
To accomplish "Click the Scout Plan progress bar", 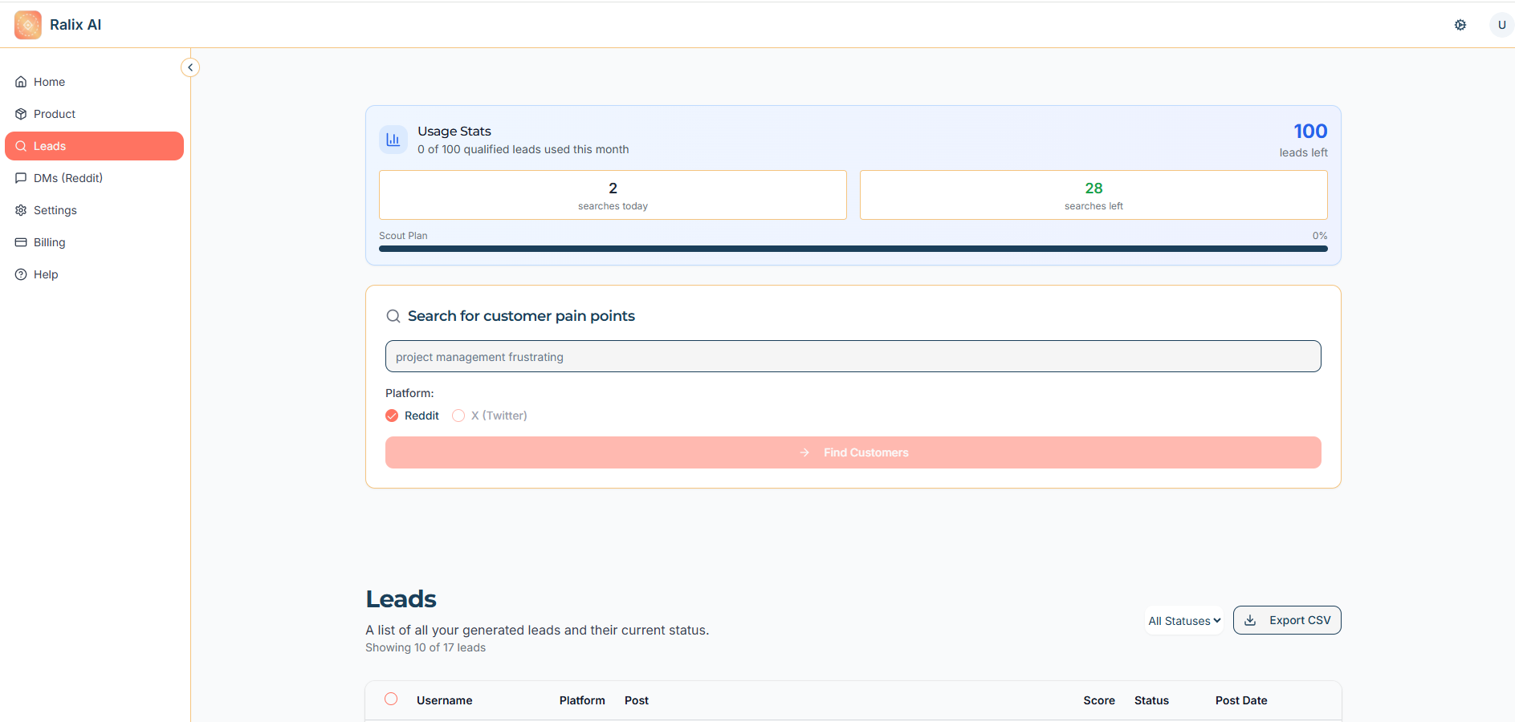I will click(853, 249).
